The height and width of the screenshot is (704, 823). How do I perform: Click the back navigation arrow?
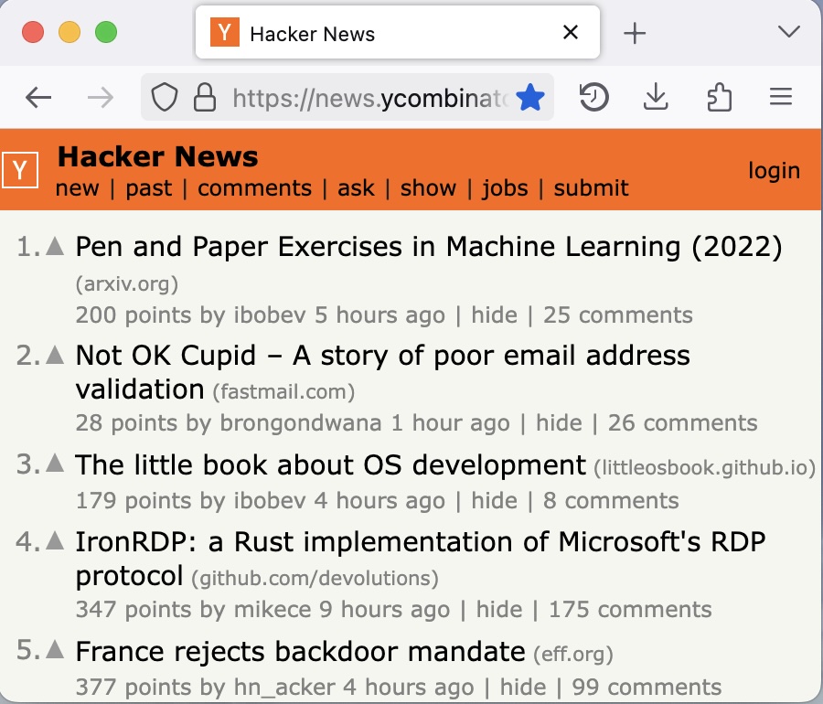coord(37,96)
